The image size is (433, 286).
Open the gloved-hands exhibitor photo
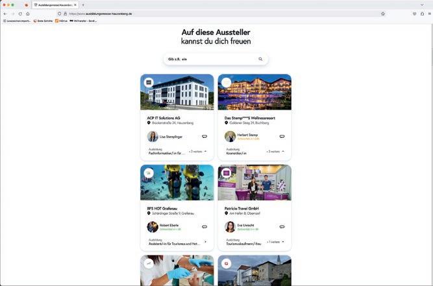[177, 270]
